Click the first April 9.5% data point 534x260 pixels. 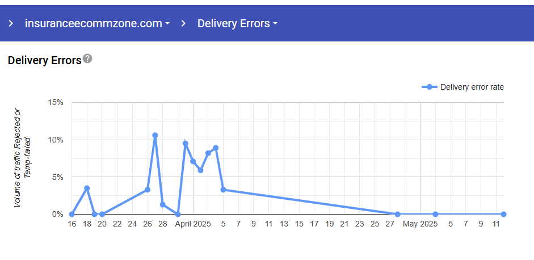[x=185, y=144]
